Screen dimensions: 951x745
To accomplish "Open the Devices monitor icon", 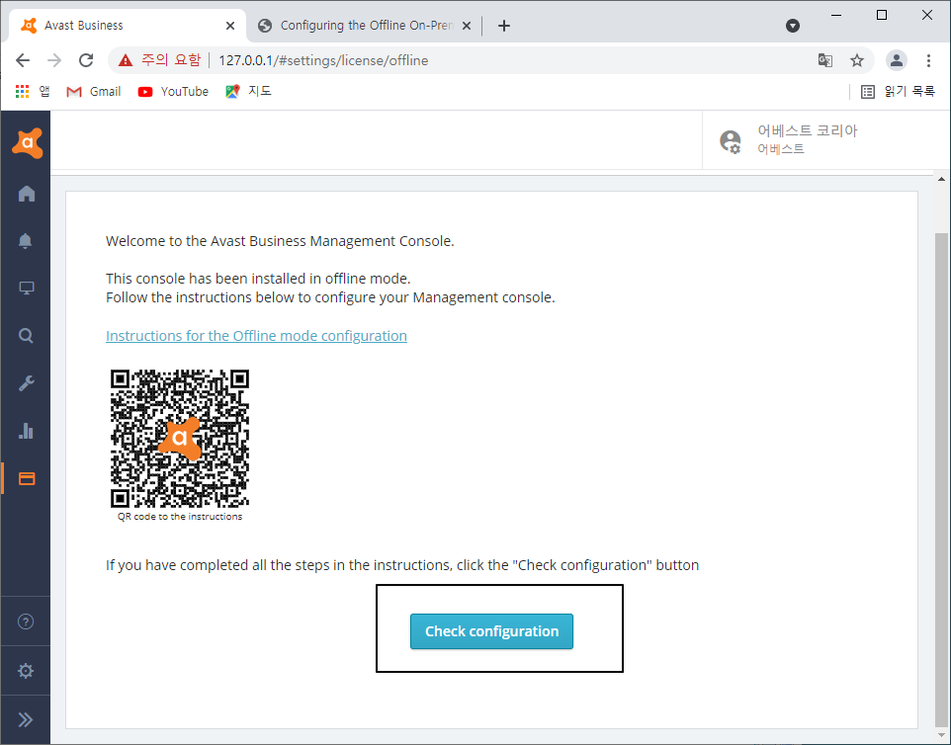I will (x=26, y=288).
